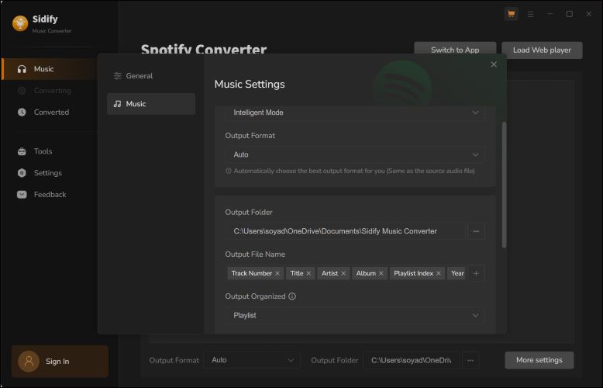Click the Switch to App button
Screen dimensions: 603x388
(x=455, y=50)
